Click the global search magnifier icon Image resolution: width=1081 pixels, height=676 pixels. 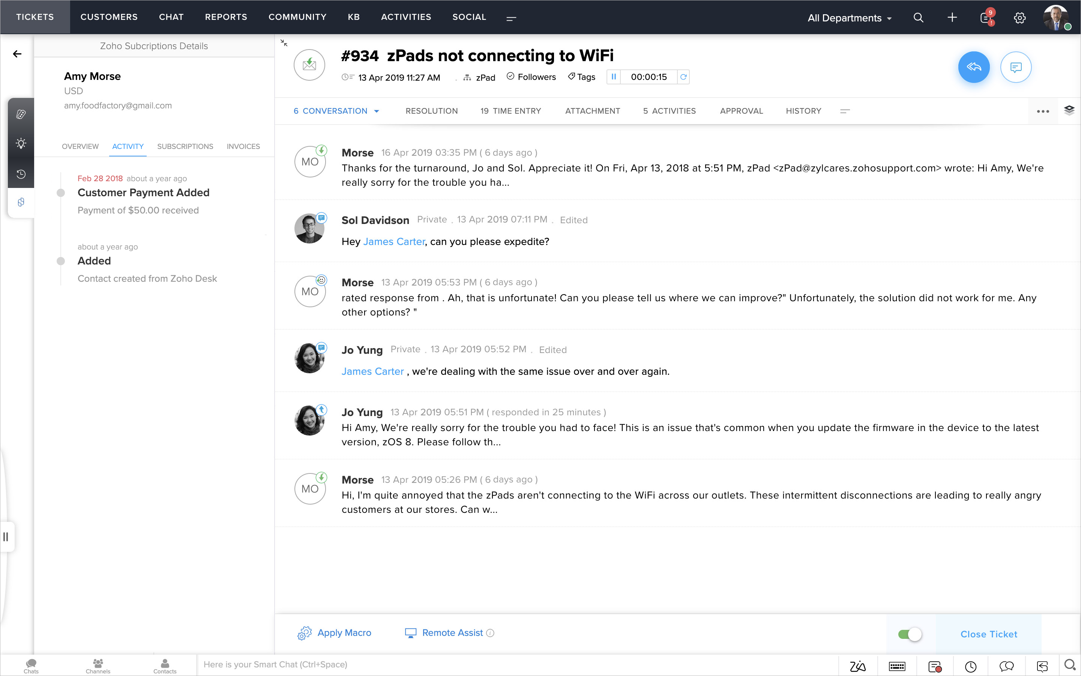918,18
